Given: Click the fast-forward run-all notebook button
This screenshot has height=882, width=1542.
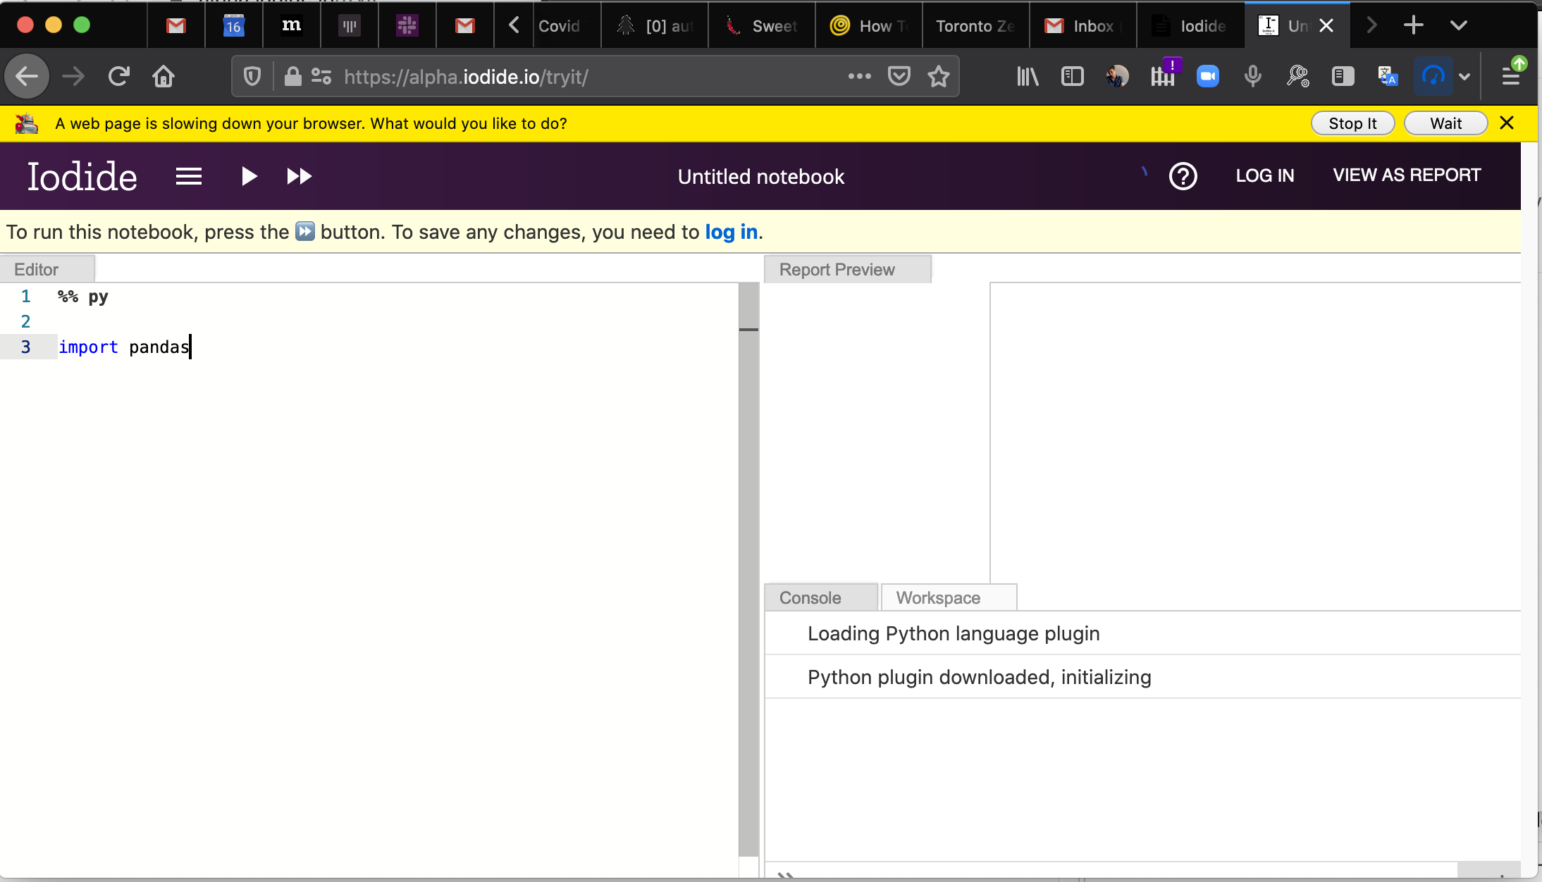Looking at the screenshot, I should [299, 176].
